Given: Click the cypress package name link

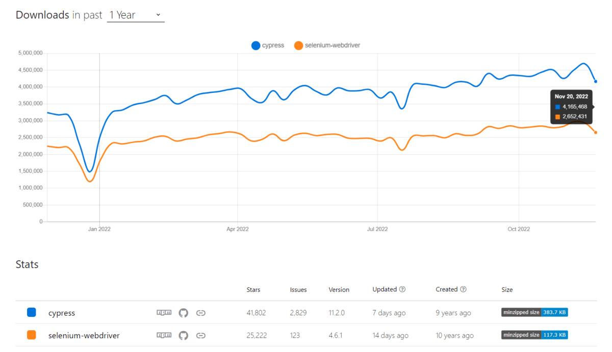Looking at the screenshot, I should point(62,313).
